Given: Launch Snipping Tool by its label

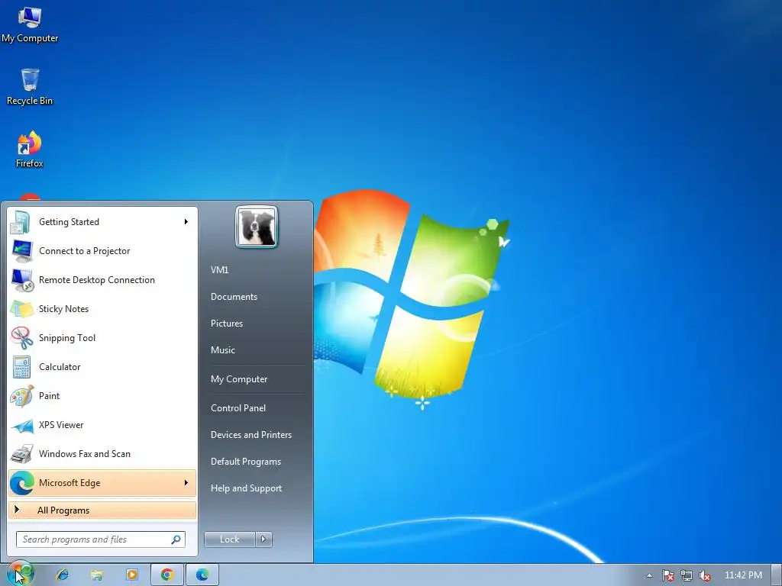Looking at the screenshot, I should click(x=67, y=338).
